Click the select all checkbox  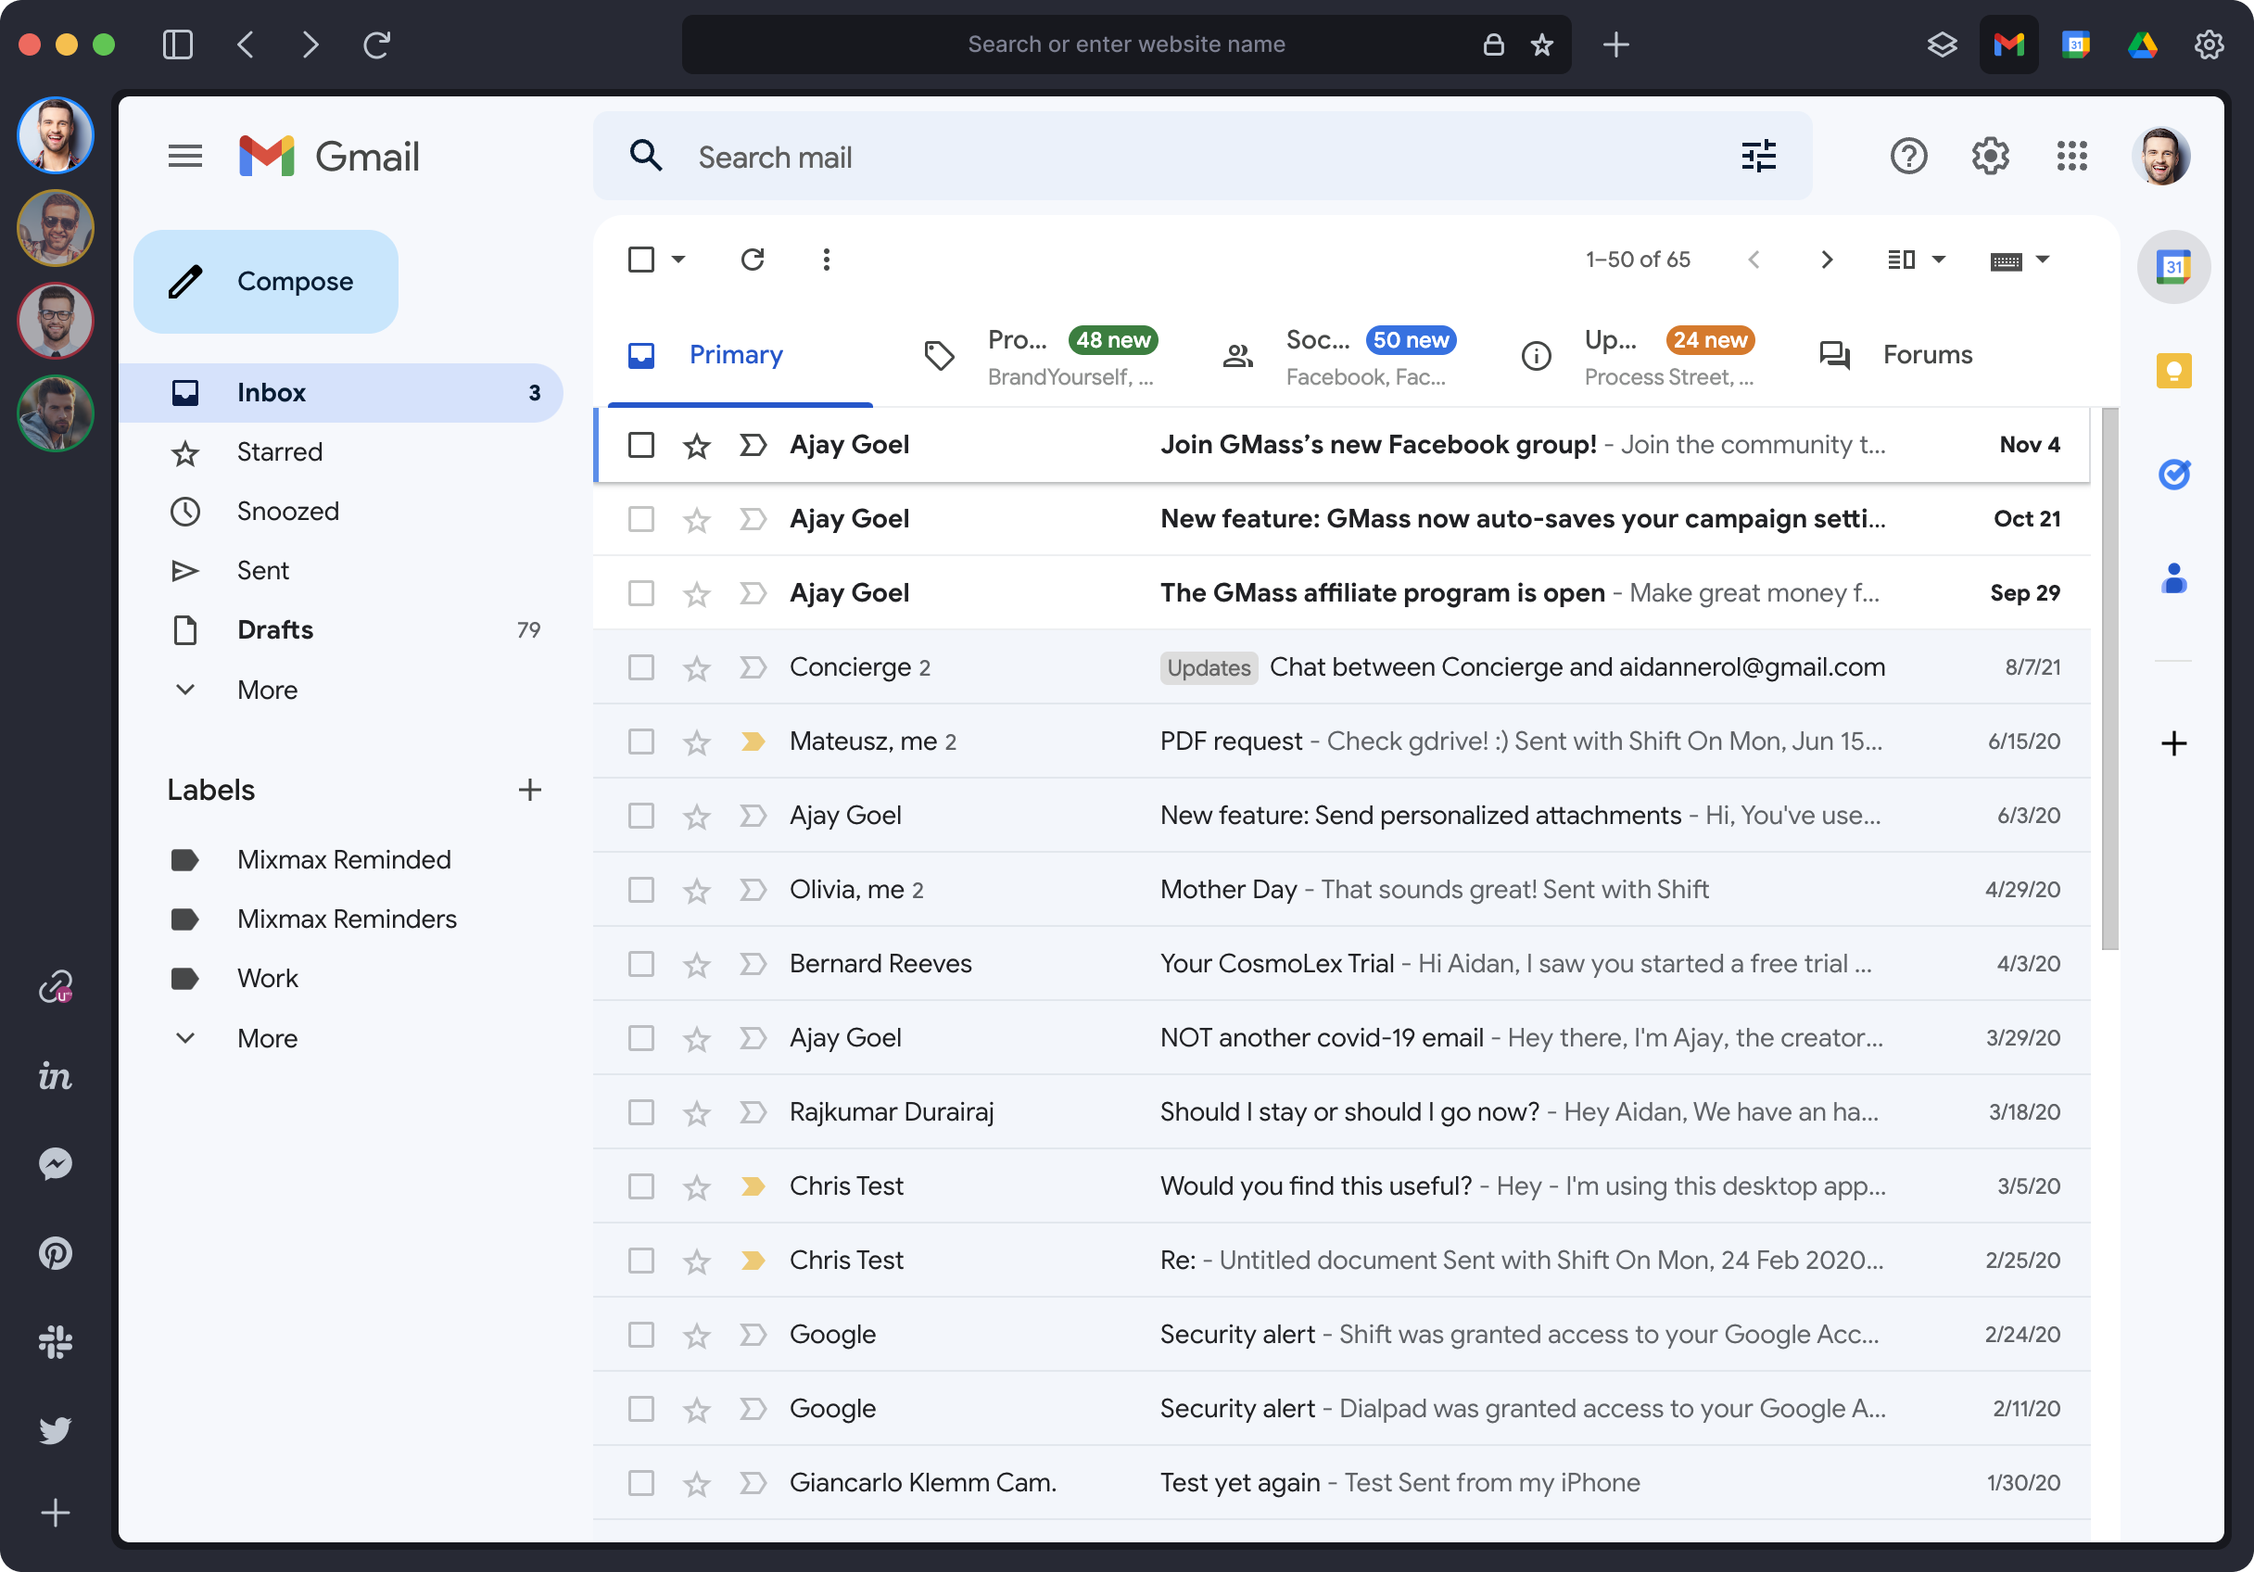(x=642, y=259)
